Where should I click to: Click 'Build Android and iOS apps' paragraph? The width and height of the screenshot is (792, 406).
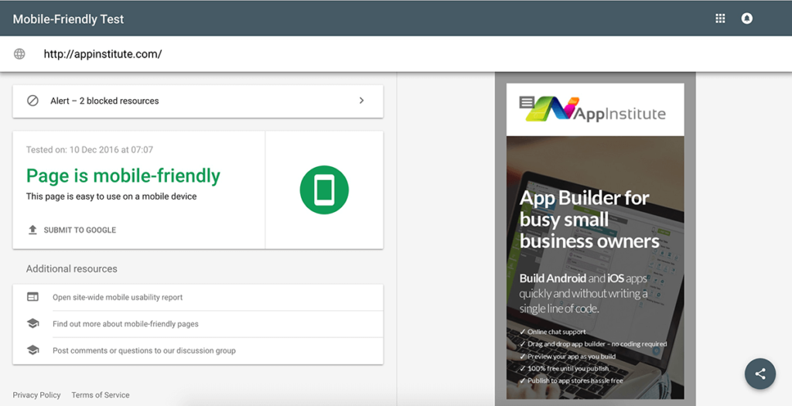pyautogui.click(x=583, y=293)
